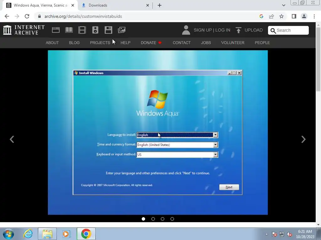This screenshot has width=321, height=240.
Task: Click the taskbar clock showing 6:21 AM
Action: pos(305,234)
